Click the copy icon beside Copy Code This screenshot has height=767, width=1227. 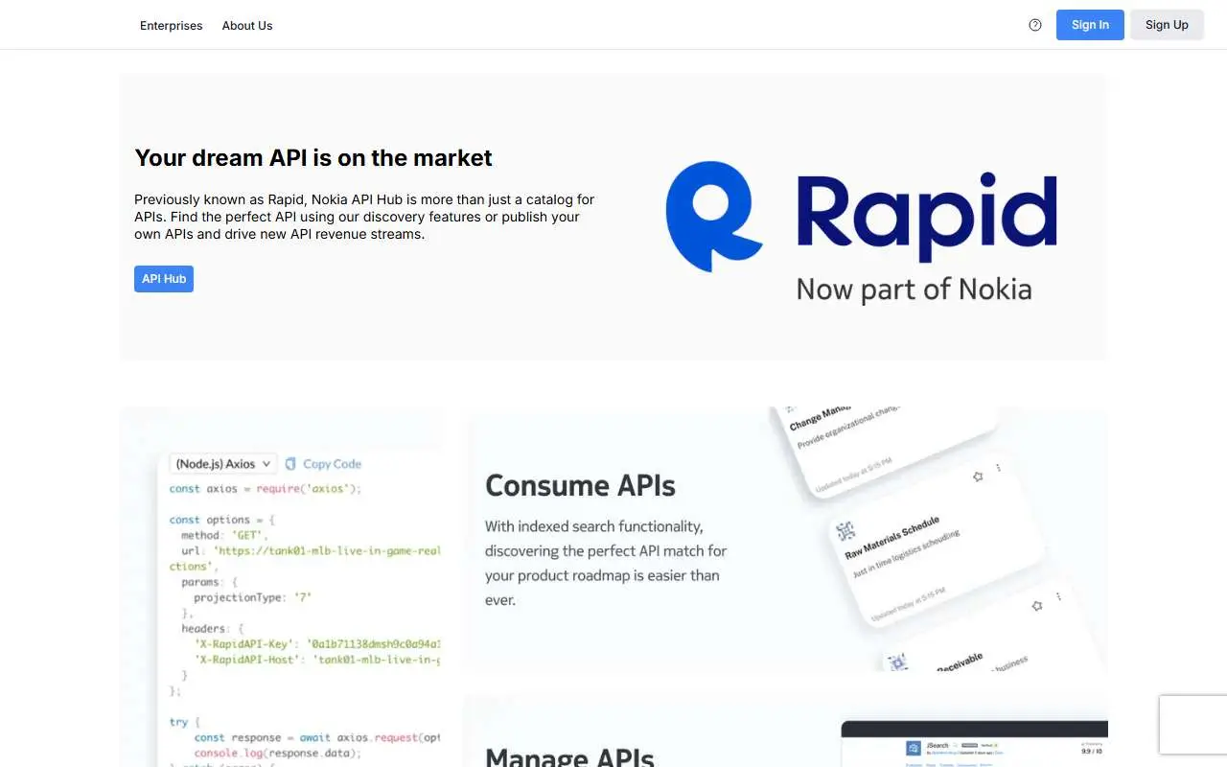[x=290, y=464]
